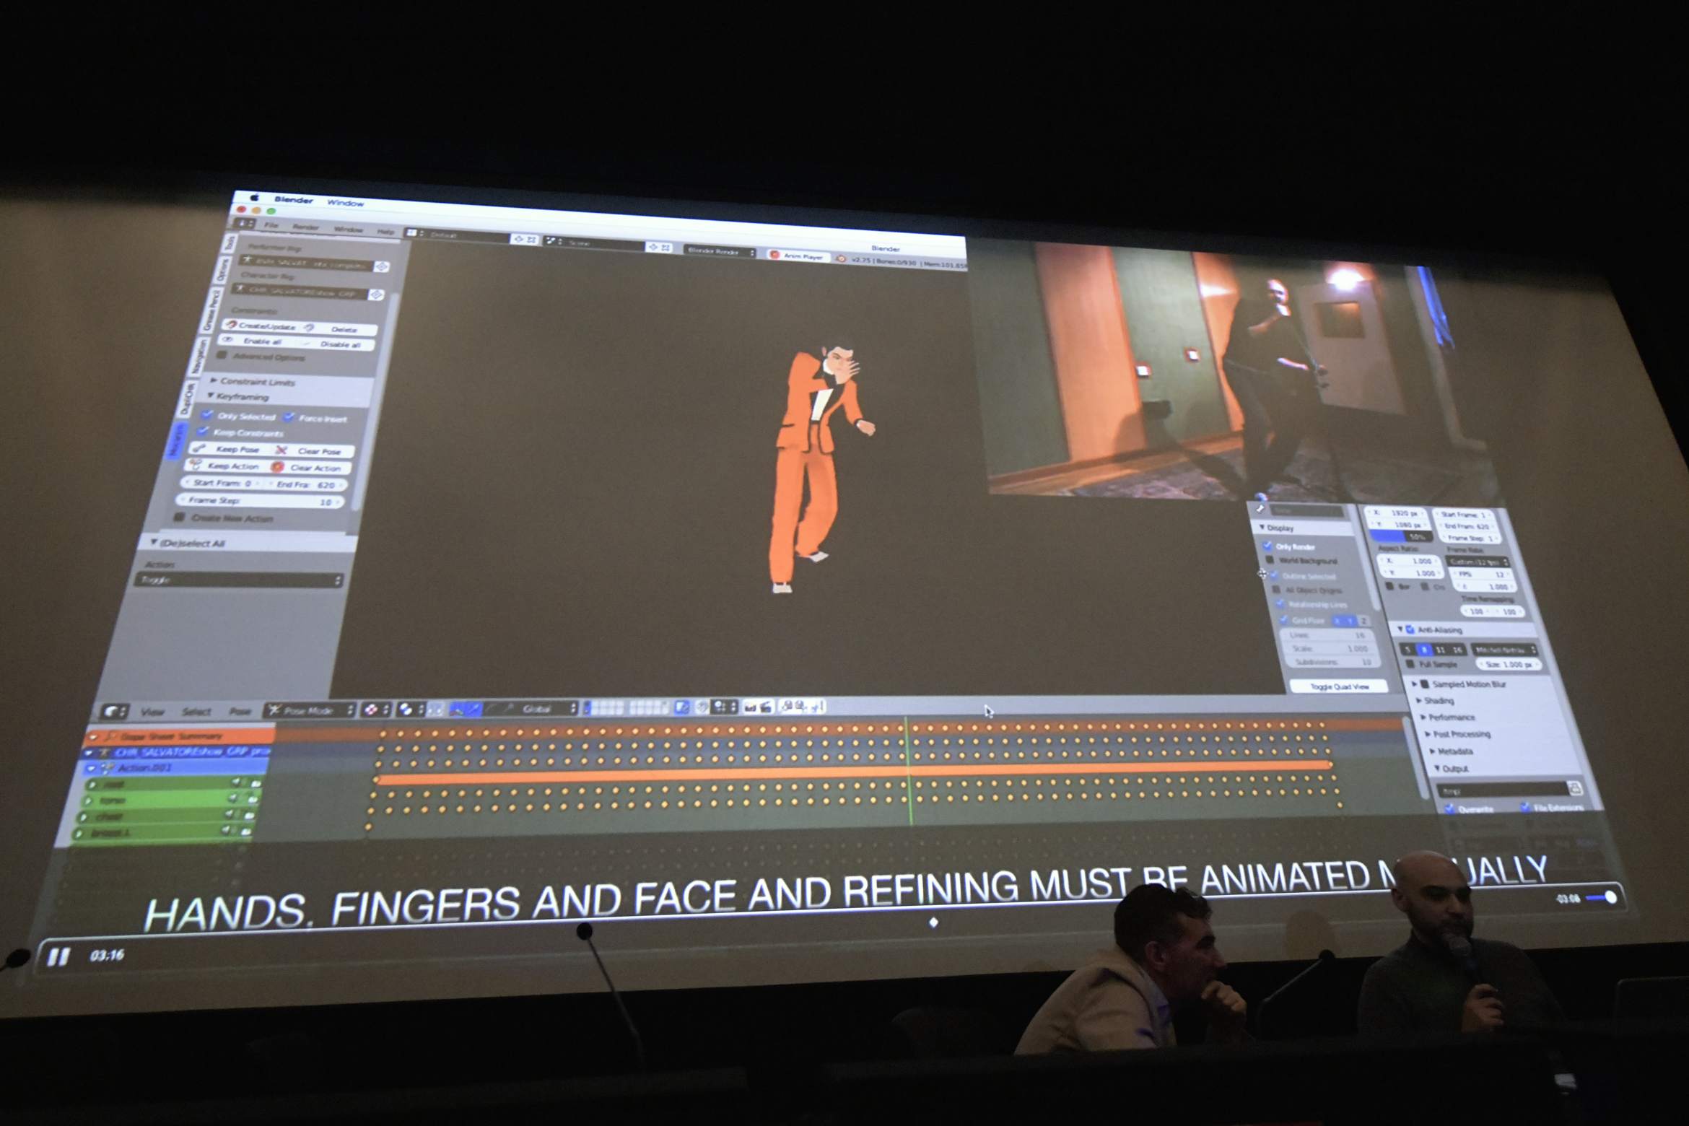Open the Scene selector field

[x=593, y=243]
